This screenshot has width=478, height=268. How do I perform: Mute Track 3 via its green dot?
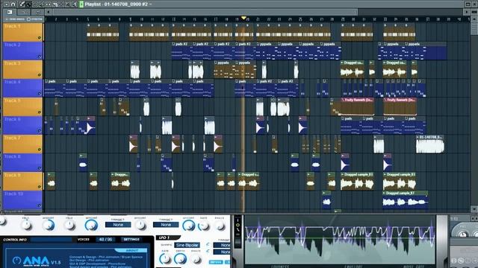pos(40,74)
